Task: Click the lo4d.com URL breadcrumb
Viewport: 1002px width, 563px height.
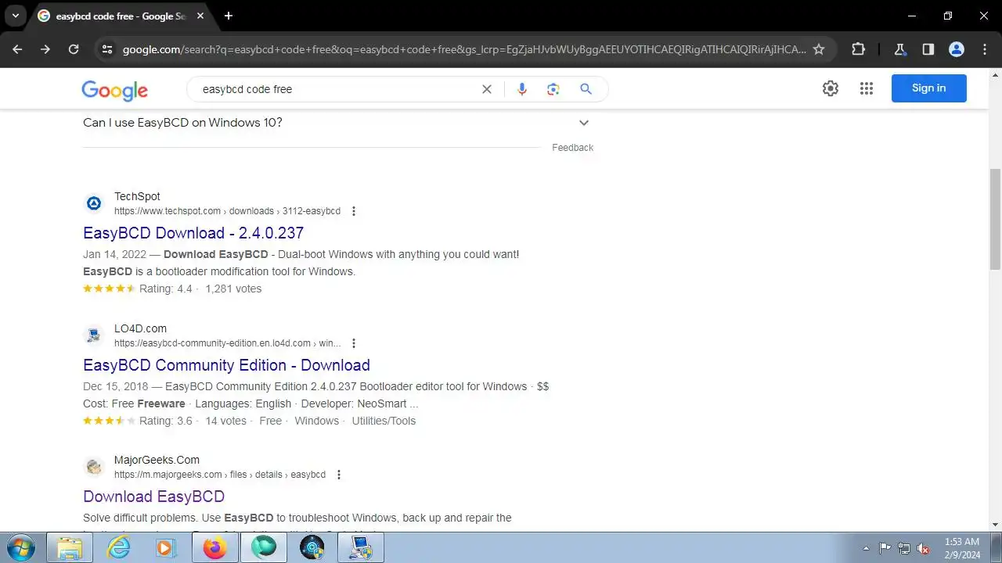Action: point(227,343)
